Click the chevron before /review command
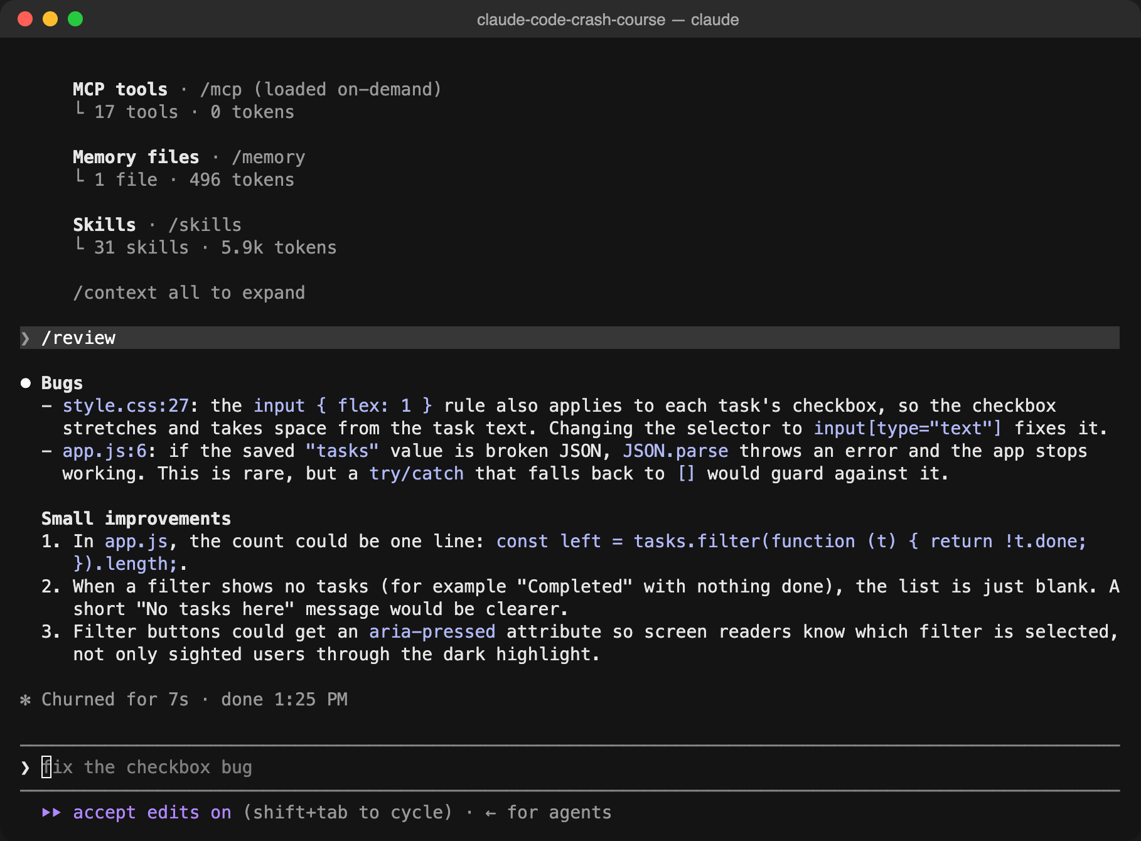 pyautogui.click(x=25, y=338)
